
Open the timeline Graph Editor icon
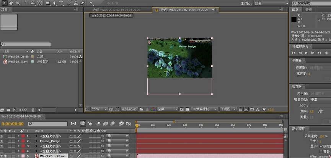(x=128, y=123)
